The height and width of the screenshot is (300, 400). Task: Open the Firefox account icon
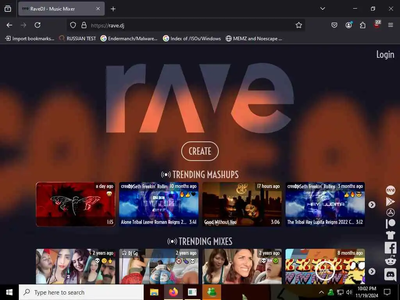(x=348, y=25)
